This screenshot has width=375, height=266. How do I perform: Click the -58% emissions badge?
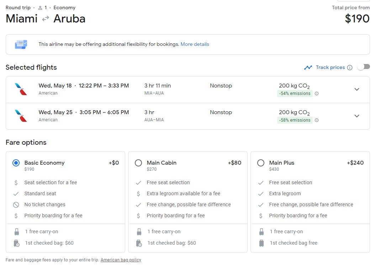coord(295,120)
